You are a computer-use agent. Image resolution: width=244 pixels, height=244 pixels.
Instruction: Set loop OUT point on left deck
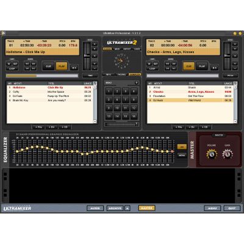click(x=15, y=64)
